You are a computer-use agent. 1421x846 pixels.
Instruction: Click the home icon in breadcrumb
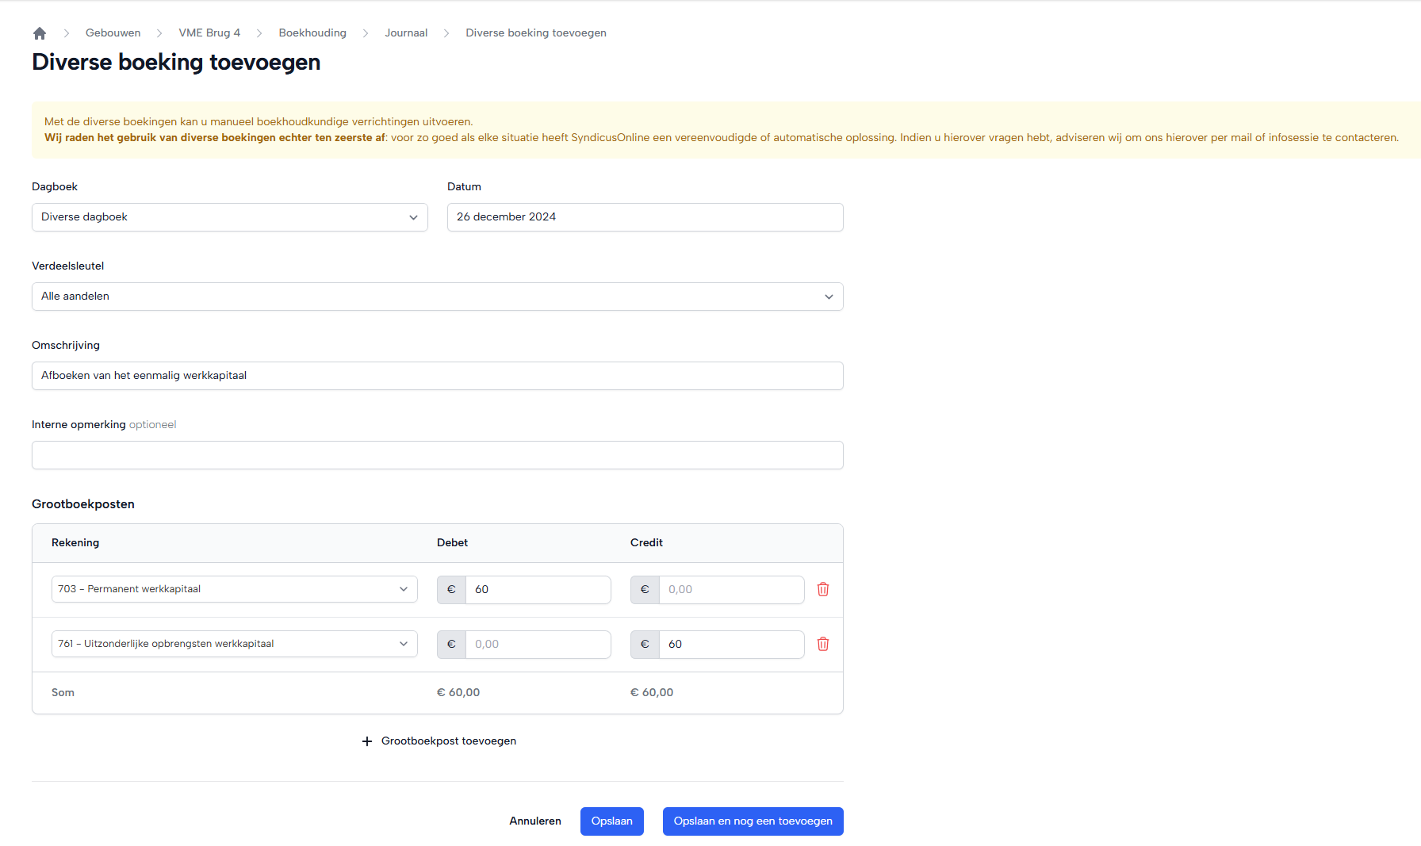(x=40, y=33)
